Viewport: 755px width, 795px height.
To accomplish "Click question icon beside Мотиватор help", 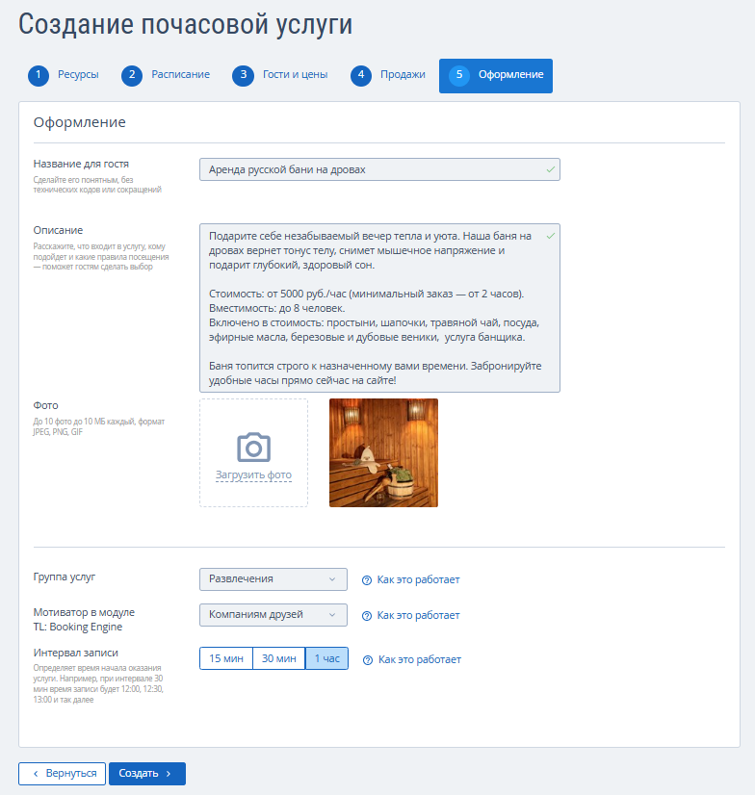I will (367, 616).
